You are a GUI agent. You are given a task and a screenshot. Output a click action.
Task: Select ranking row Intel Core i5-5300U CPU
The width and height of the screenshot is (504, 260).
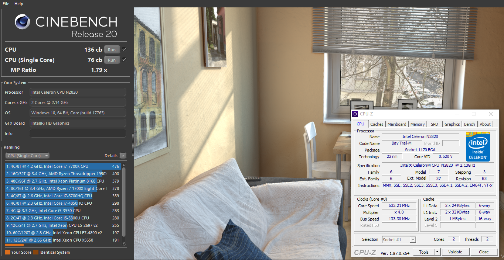[63, 218]
